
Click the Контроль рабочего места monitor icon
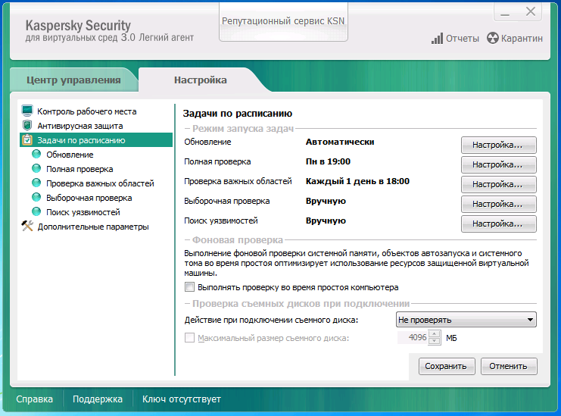[27, 111]
